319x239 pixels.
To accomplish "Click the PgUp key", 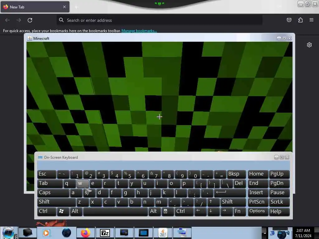I will (279, 174).
